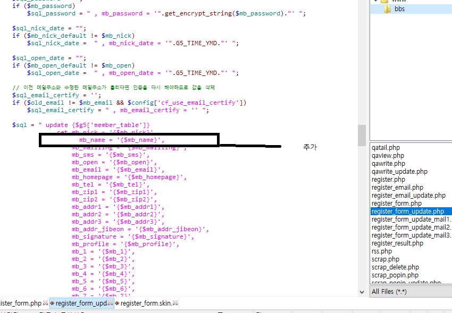This screenshot has height=313, width=452.
Task: Click the red icon on register_form_upd tab
Action: click(53, 303)
